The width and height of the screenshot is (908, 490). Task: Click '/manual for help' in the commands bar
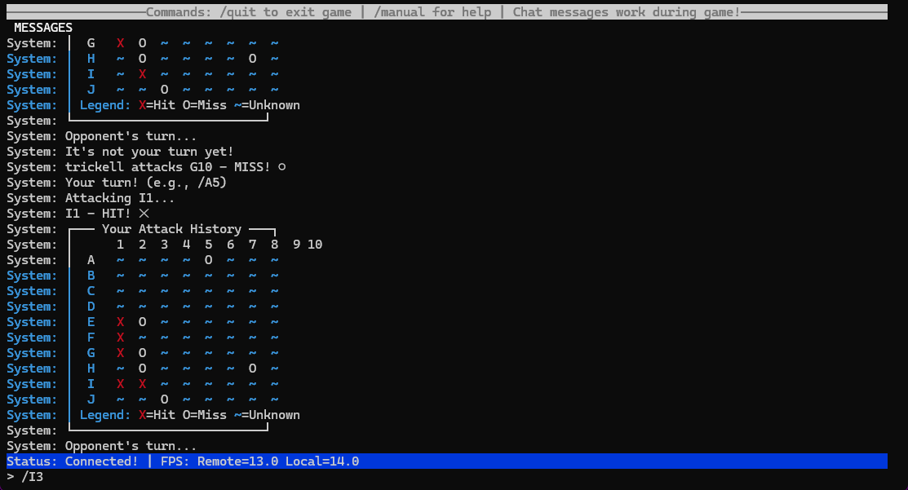click(432, 12)
